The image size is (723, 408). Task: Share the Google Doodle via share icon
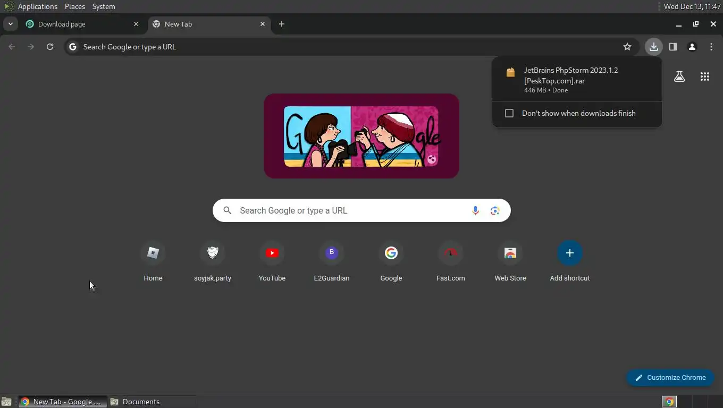pos(432,159)
